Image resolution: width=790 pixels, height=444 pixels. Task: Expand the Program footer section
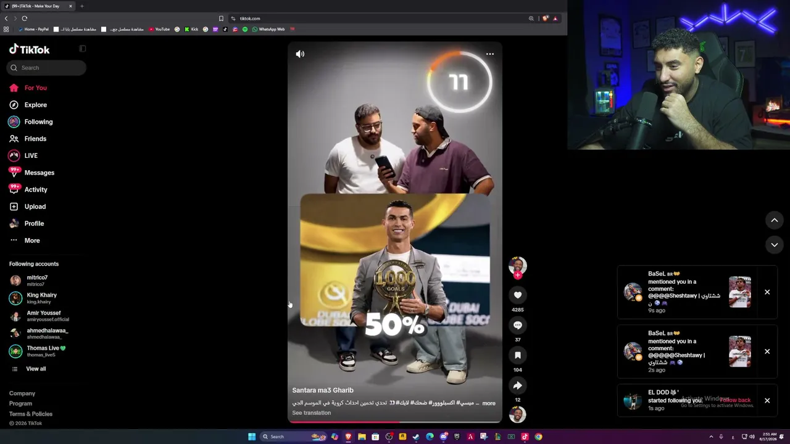pos(20,404)
